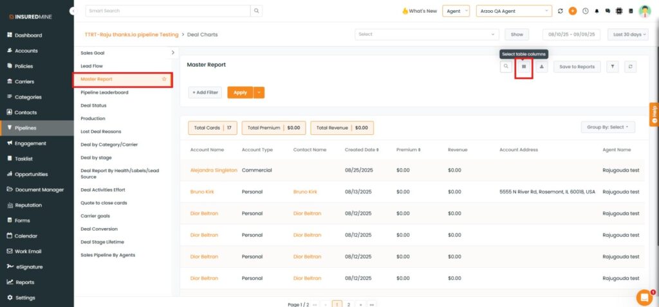Open the Last 30 days dropdown
This screenshot has height=307, width=659.
point(627,34)
